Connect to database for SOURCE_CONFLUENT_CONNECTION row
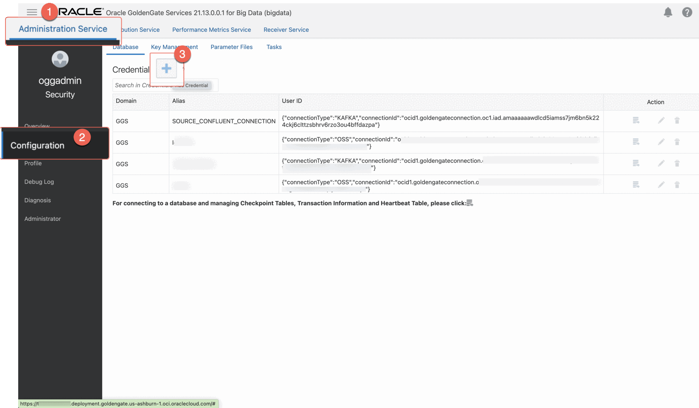 pyautogui.click(x=636, y=120)
